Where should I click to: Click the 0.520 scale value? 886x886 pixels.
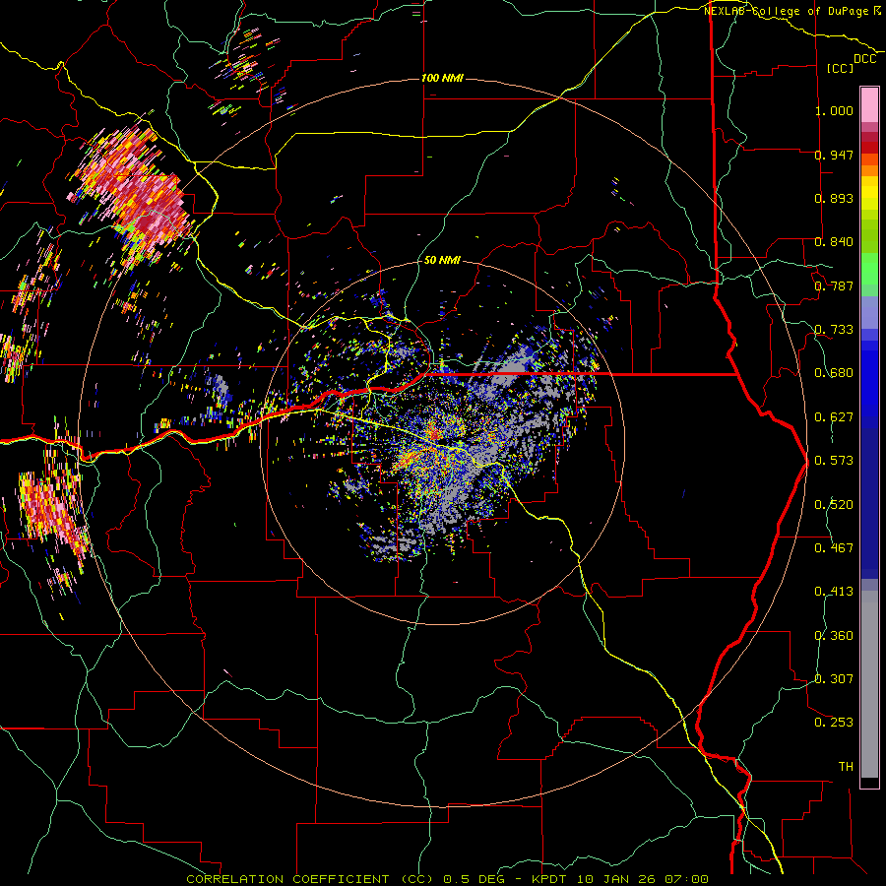tap(834, 505)
